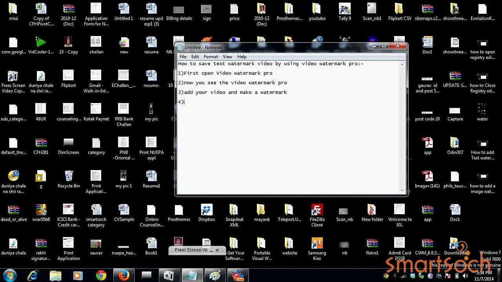Select the dead_or_alive archive icon
The width and height of the screenshot is (502, 282).
pyautogui.click(x=13, y=213)
